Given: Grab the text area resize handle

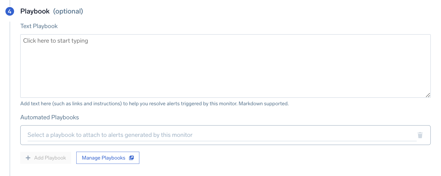Looking at the screenshot, I should coord(428,95).
